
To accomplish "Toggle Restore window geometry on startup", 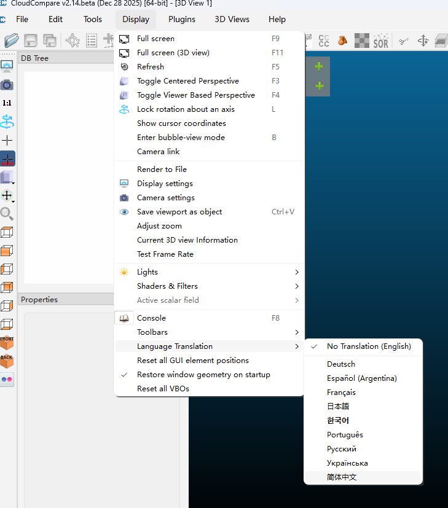I will [209, 375].
